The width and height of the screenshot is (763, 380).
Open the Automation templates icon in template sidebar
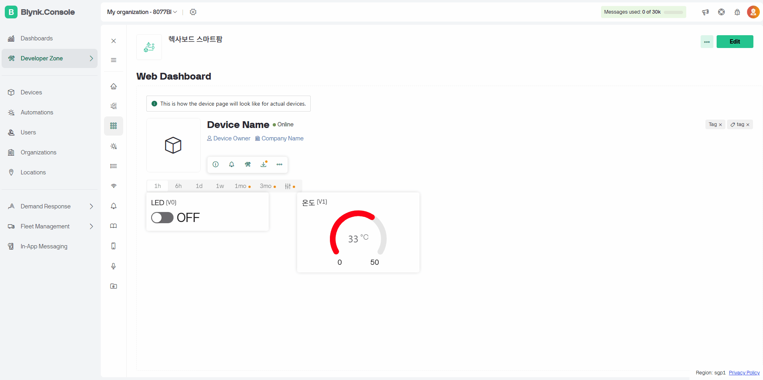click(114, 146)
